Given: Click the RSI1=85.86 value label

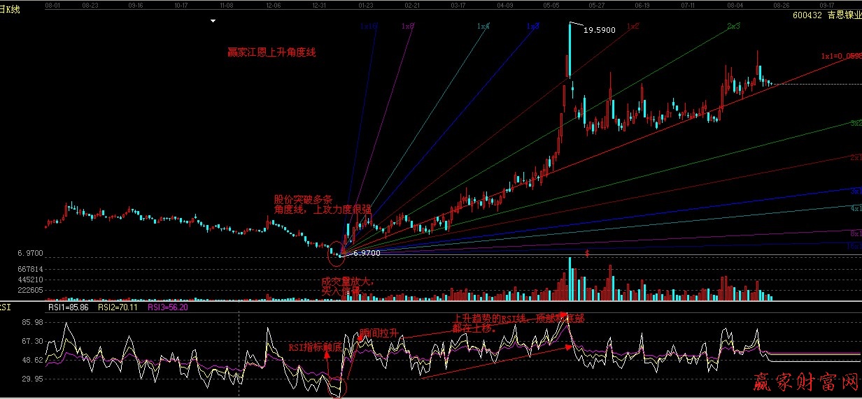Looking at the screenshot, I should click(68, 307).
